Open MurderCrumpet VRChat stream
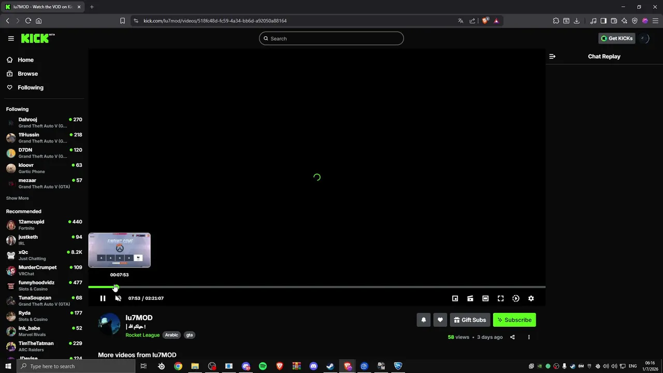Viewport: 663px width, 373px height. tap(44, 270)
